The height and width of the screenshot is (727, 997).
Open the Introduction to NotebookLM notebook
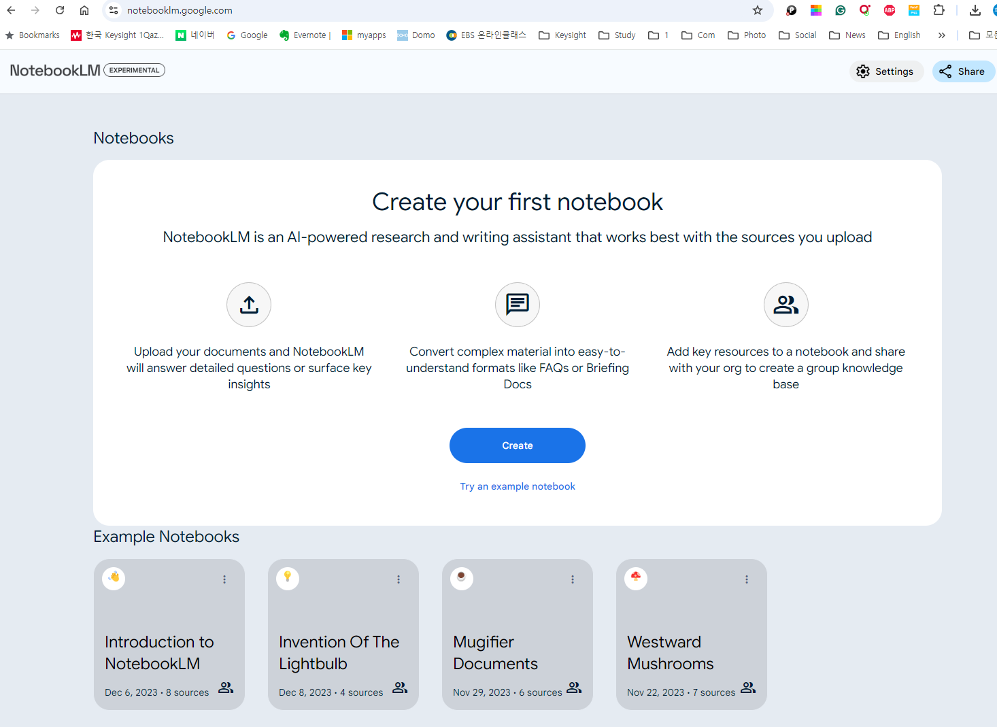[x=169, y=635]
